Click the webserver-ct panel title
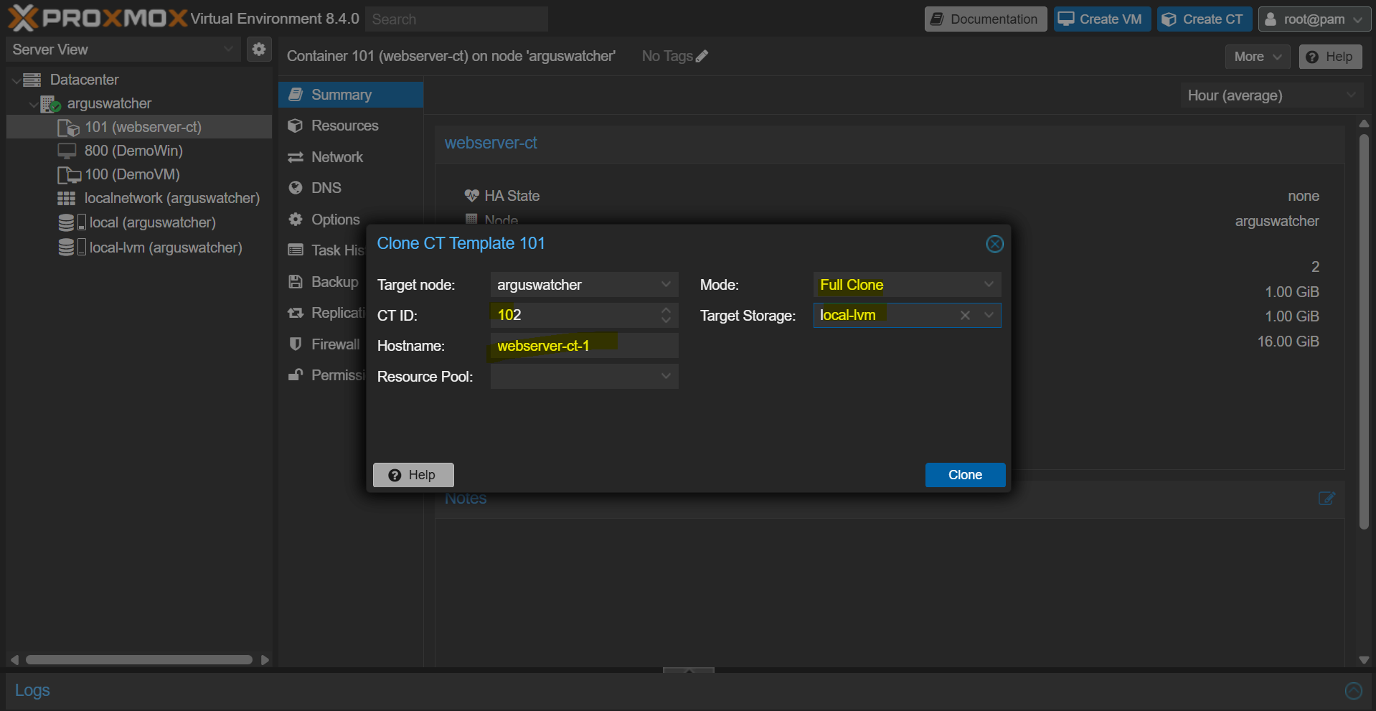1376x711 pixels. [x=491, y=143]
